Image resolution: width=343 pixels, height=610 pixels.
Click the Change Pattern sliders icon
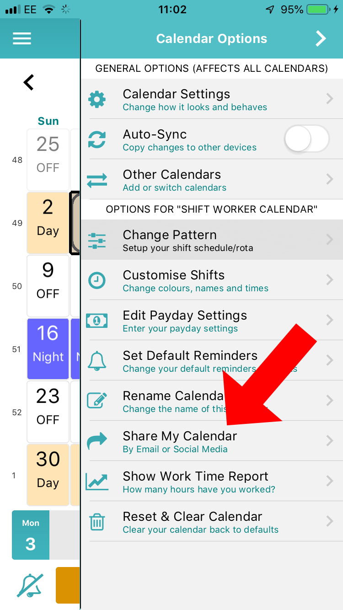coord(97,239)
